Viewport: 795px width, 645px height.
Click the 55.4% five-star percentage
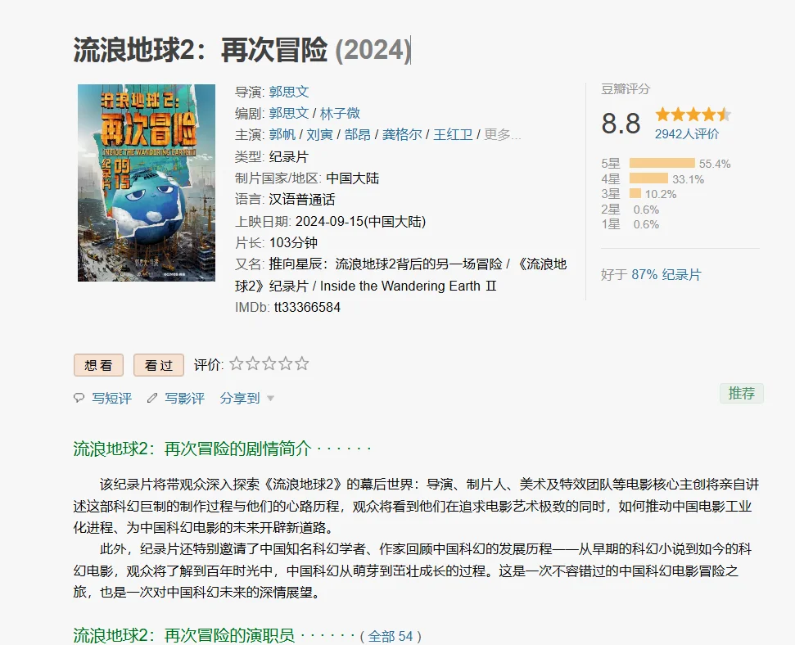[715, 164]
